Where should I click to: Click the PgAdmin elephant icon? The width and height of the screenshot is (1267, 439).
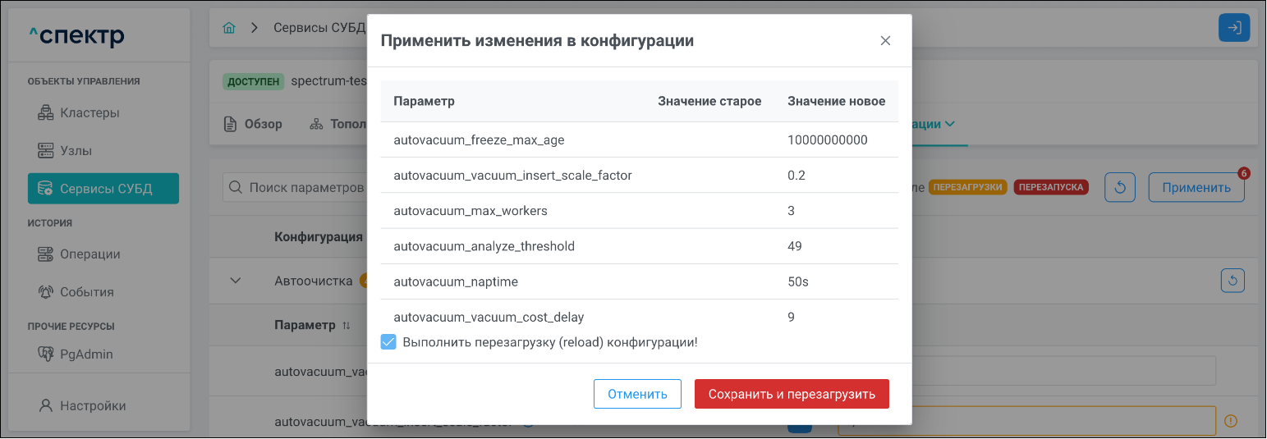tap(46, 354)
